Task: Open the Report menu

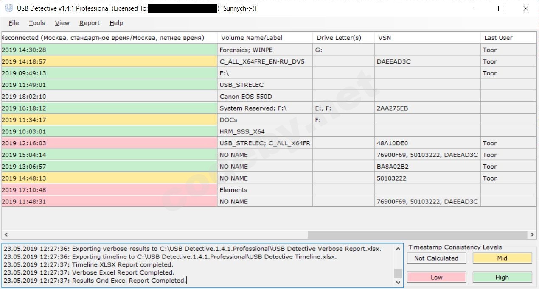Action: click(x=90, y=23)
